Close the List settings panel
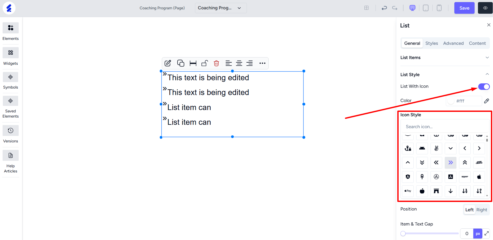Image resolution: width=493 pixels, height=240 pixels. point(489,25)
